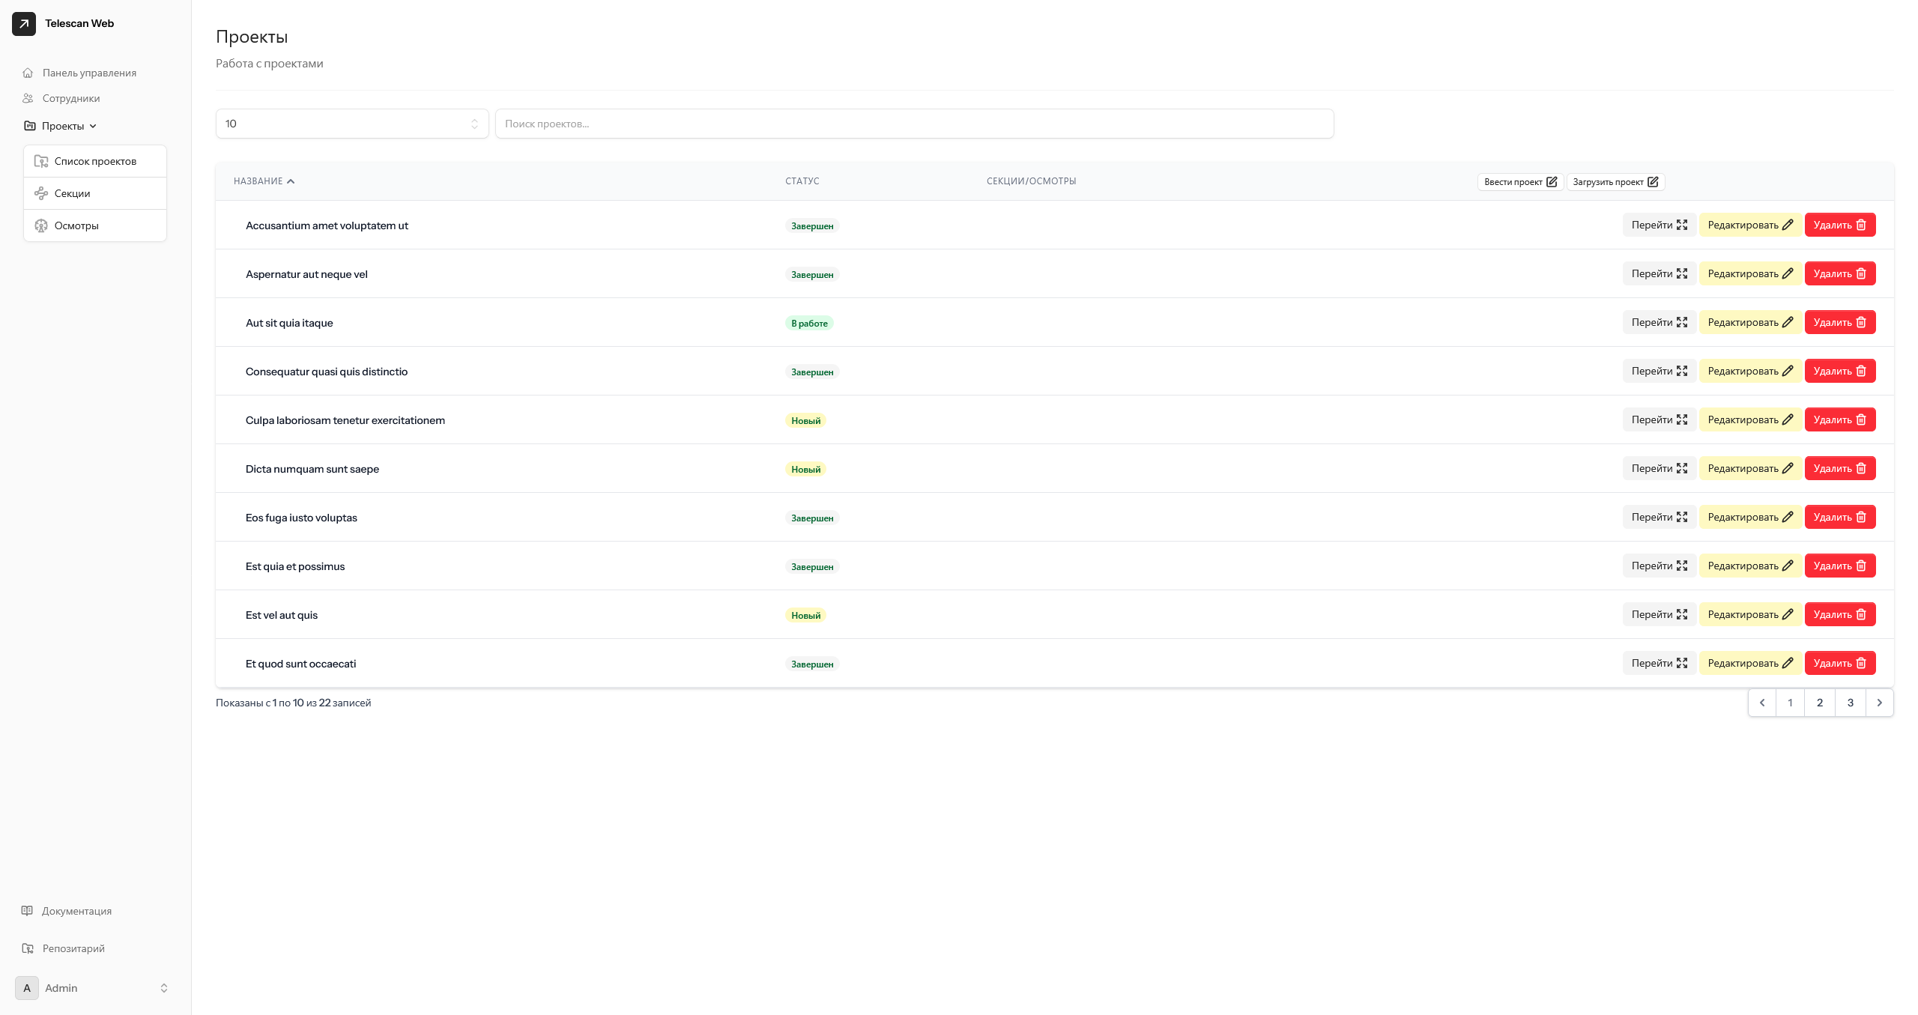Click the Секции nodes icon in sidebar
The width and height of the screenshot is (1918, 1015).
click(41, 193)
